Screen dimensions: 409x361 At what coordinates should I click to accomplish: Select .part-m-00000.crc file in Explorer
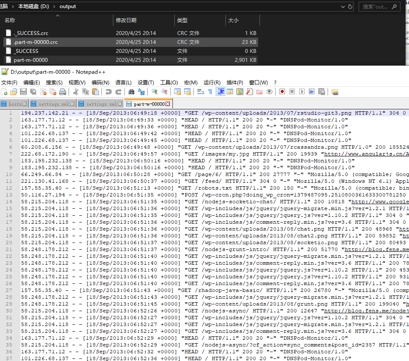tap(131, 42)
